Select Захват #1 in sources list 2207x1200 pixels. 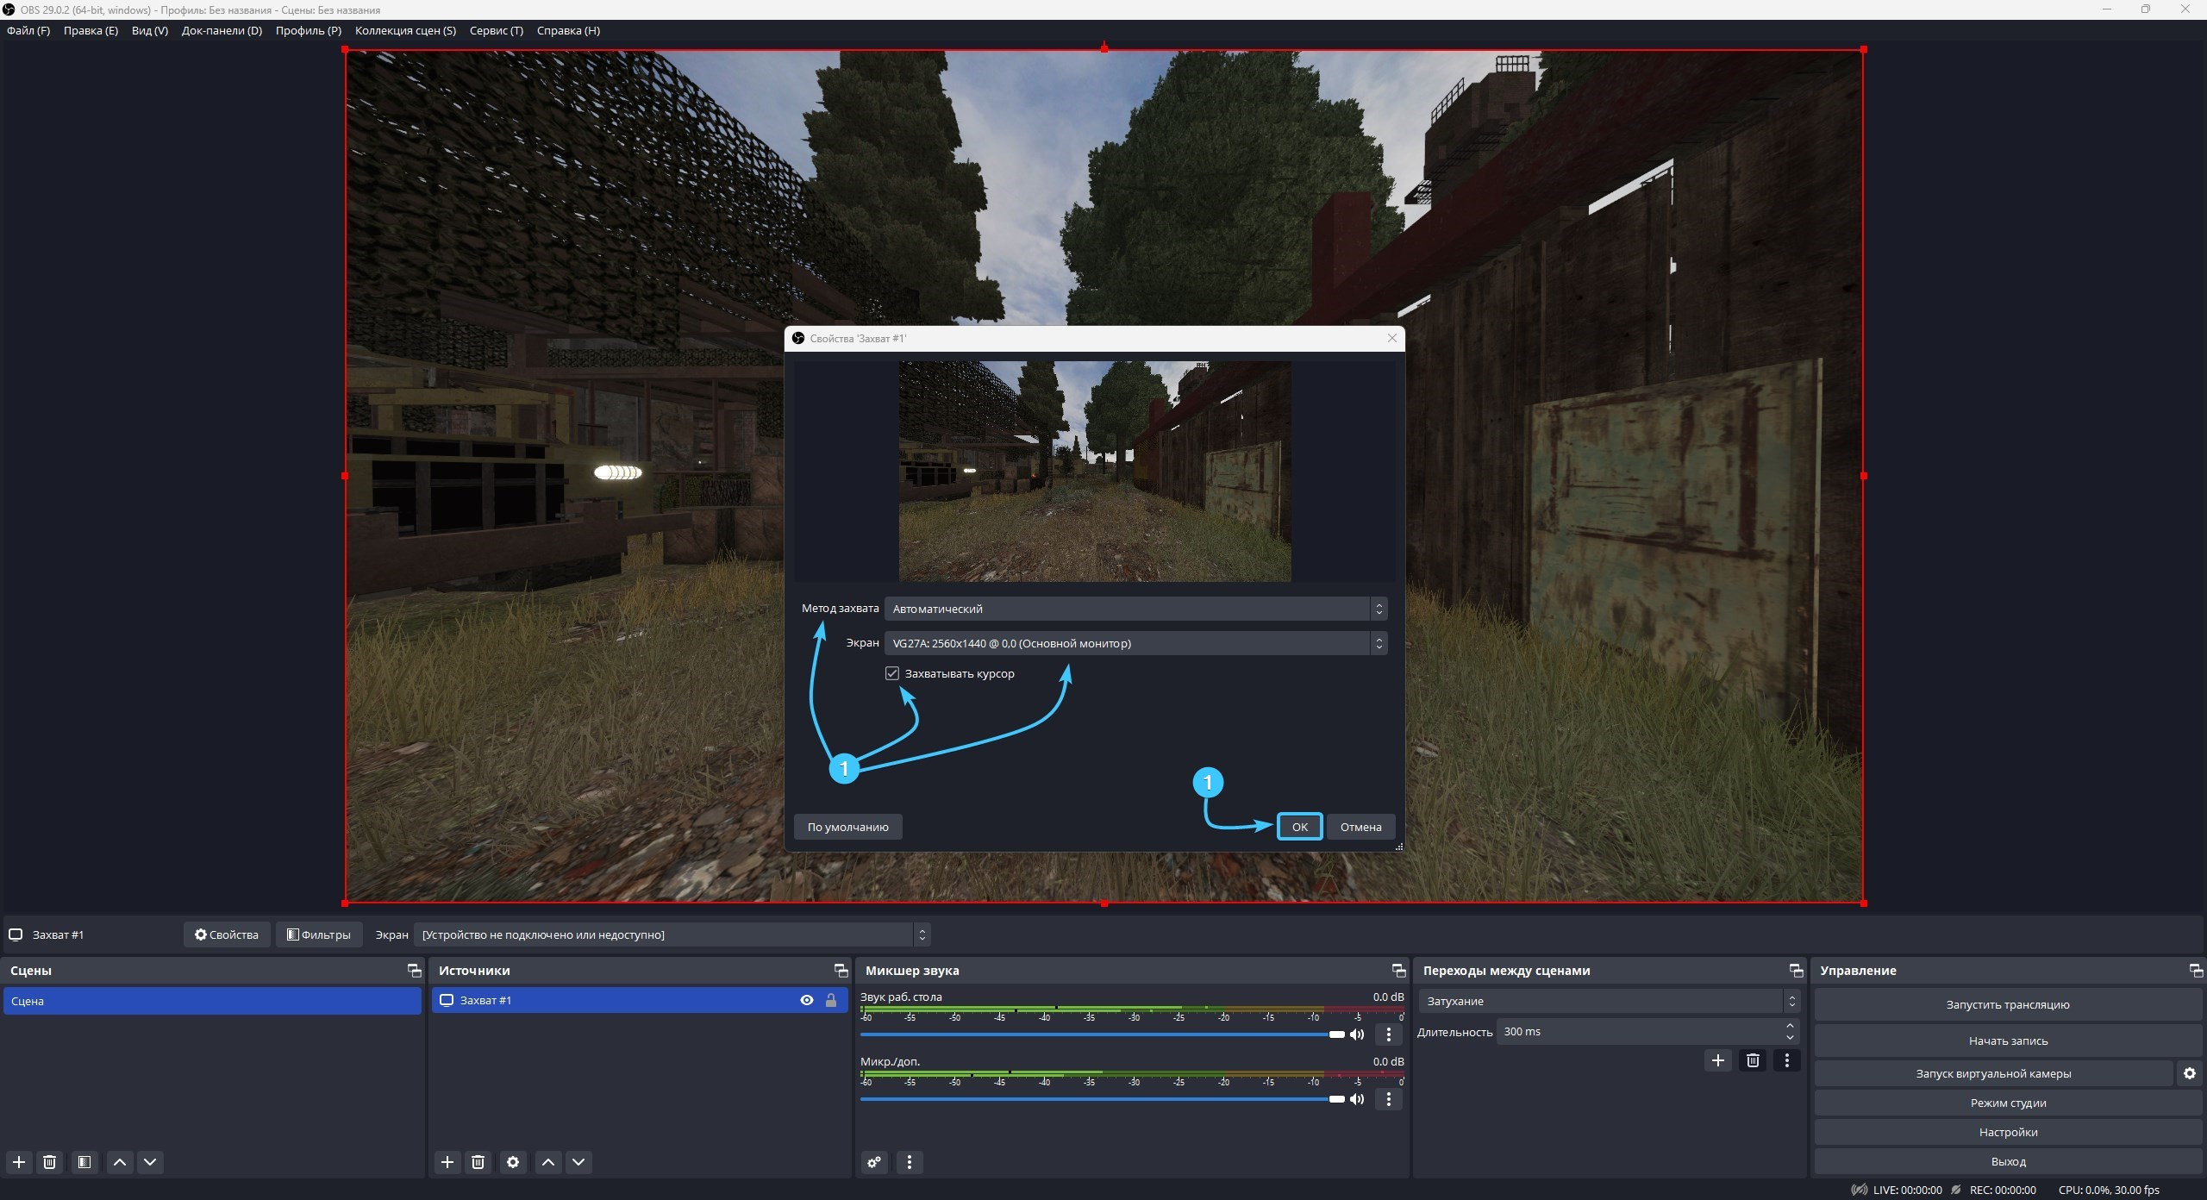[x=640, y=1000]
